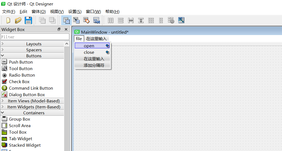Open the Edit menu
The height and width of the screenshot is (151, 282).
coord(23,12)
